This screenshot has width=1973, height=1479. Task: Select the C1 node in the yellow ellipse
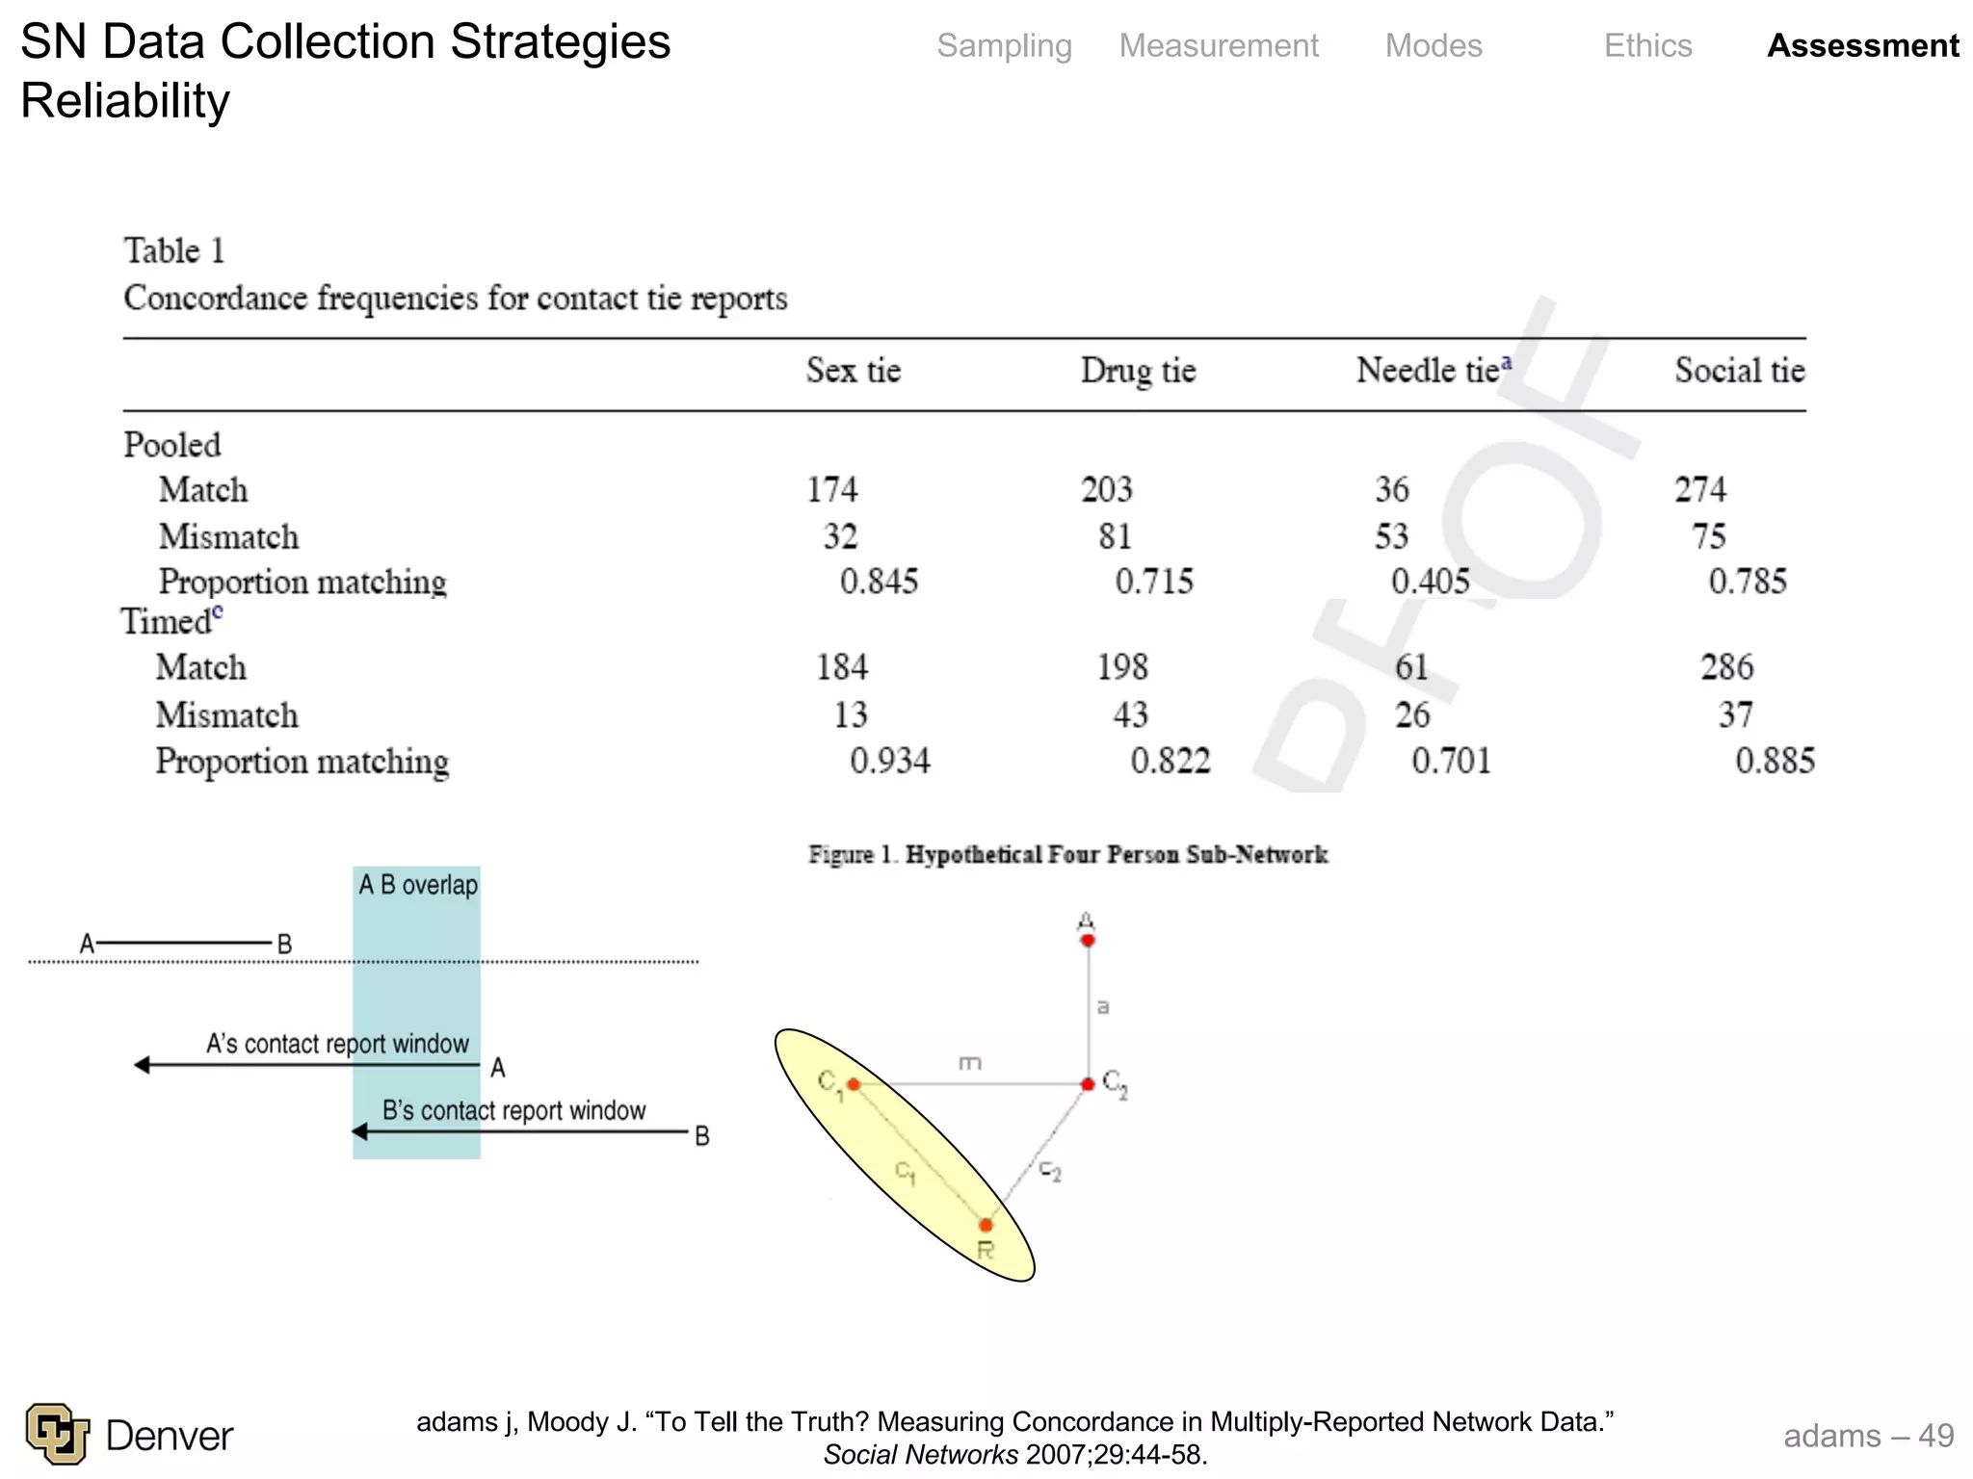[854, 1084]
